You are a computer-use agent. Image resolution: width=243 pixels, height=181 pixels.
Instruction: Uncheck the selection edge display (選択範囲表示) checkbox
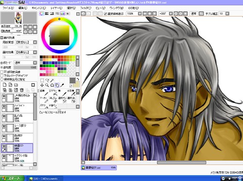tap(105, 14)
